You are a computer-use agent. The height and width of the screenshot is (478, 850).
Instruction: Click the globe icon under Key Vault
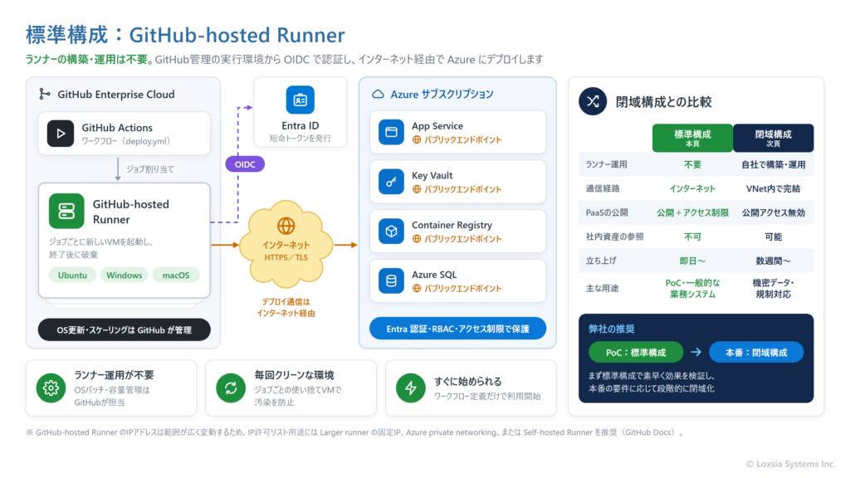[417, 189]
